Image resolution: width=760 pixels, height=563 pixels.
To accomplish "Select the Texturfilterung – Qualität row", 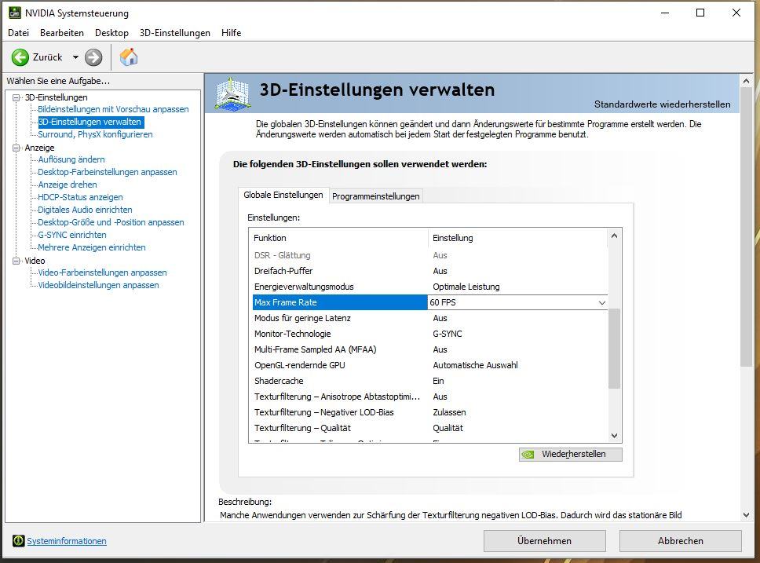I will click(x=430, y=428).
